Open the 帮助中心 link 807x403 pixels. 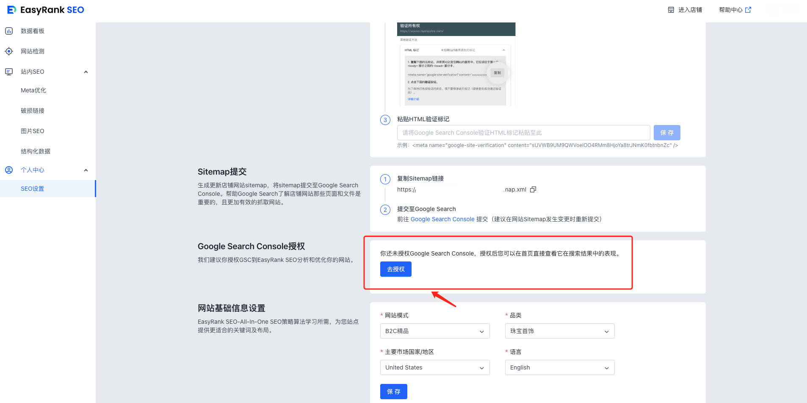pos(731,10)
